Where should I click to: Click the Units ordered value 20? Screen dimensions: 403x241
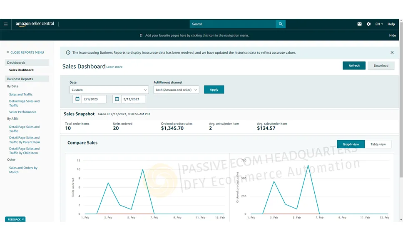click(x=116, y=128)
